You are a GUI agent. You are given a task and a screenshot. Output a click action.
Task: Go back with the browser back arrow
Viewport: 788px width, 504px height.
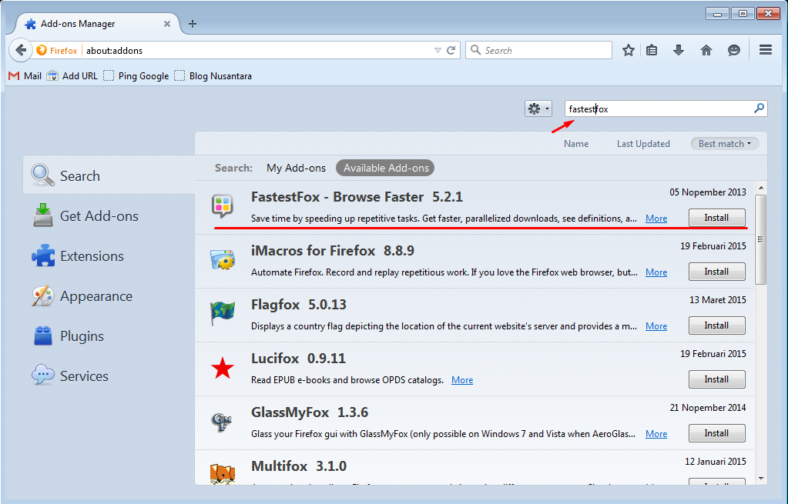point(21,50)
